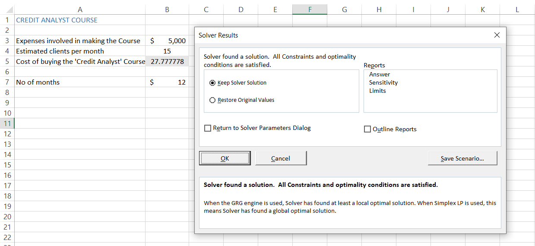Screen dimensions: 535x246
Task: Select Answer in Reports list
Action: pos(380,74)
